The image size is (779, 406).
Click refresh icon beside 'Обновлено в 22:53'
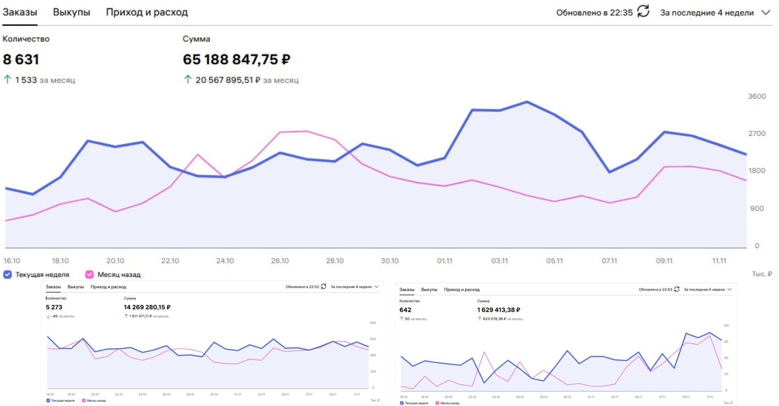click(x=677, y=289)
